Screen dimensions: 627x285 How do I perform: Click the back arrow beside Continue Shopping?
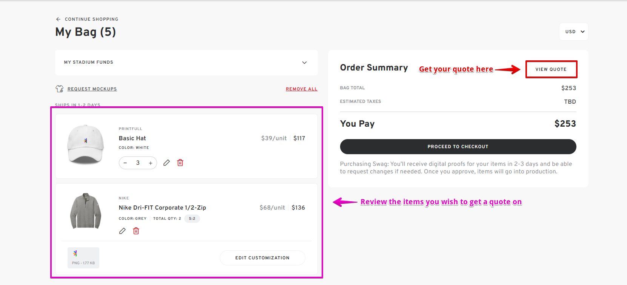(x=58, y=19)
